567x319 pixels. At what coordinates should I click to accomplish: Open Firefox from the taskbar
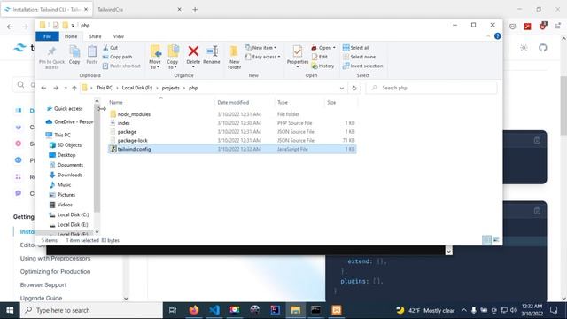[x=194, y=310]
